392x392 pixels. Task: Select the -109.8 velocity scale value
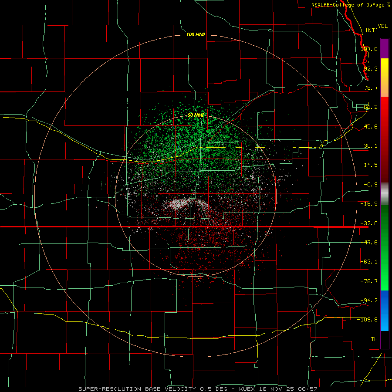[x=368, y=320]
